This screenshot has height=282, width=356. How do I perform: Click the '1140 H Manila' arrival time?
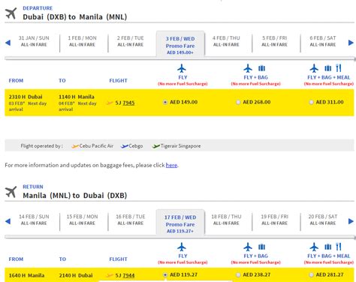[x=77, y=97]
